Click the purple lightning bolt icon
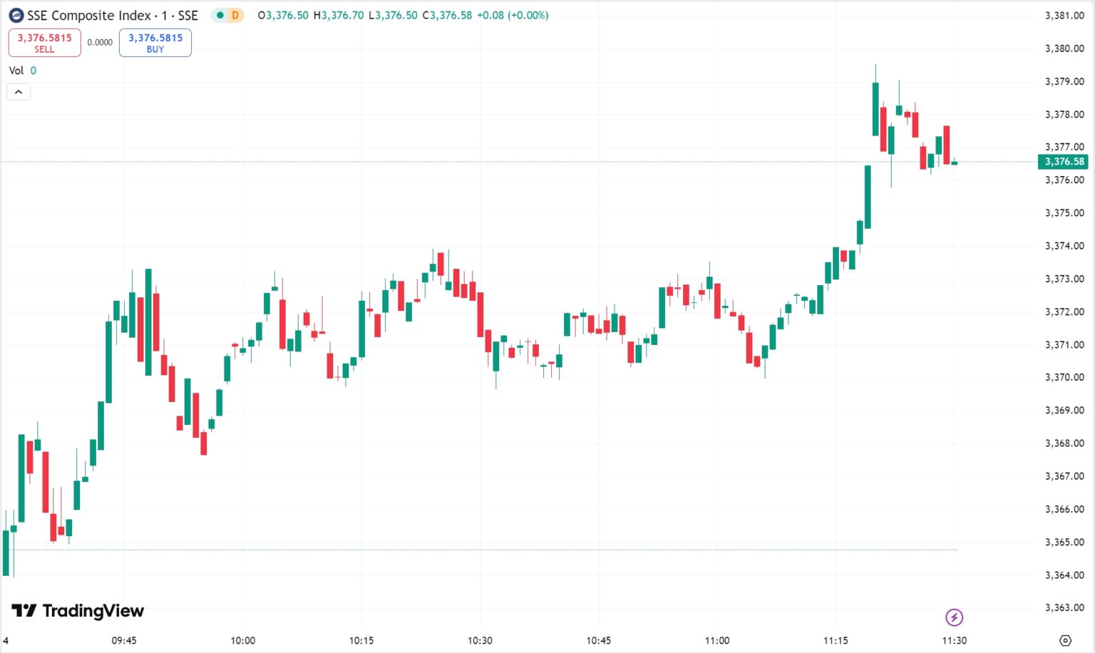 954,617
